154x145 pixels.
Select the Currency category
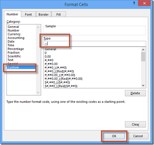[14, 34]
